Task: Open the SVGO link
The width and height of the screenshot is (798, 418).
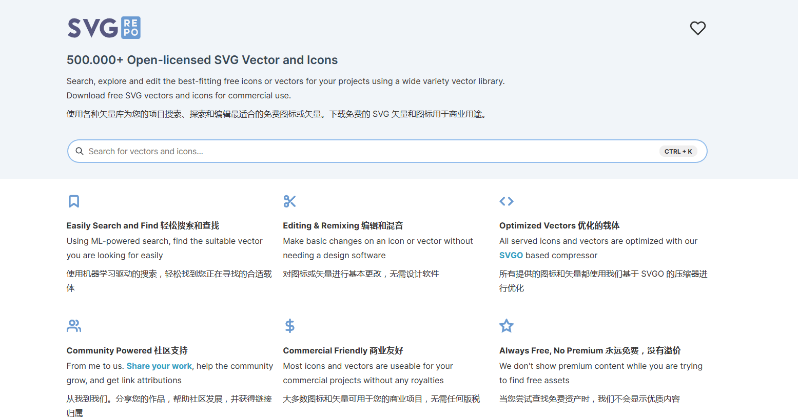Action: tap(511, 255)
